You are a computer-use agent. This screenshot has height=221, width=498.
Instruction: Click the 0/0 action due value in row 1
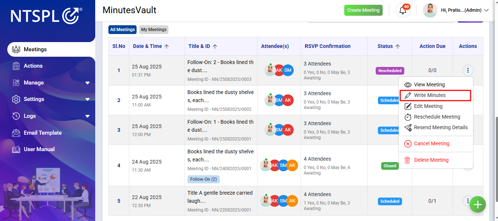point(432,70)
